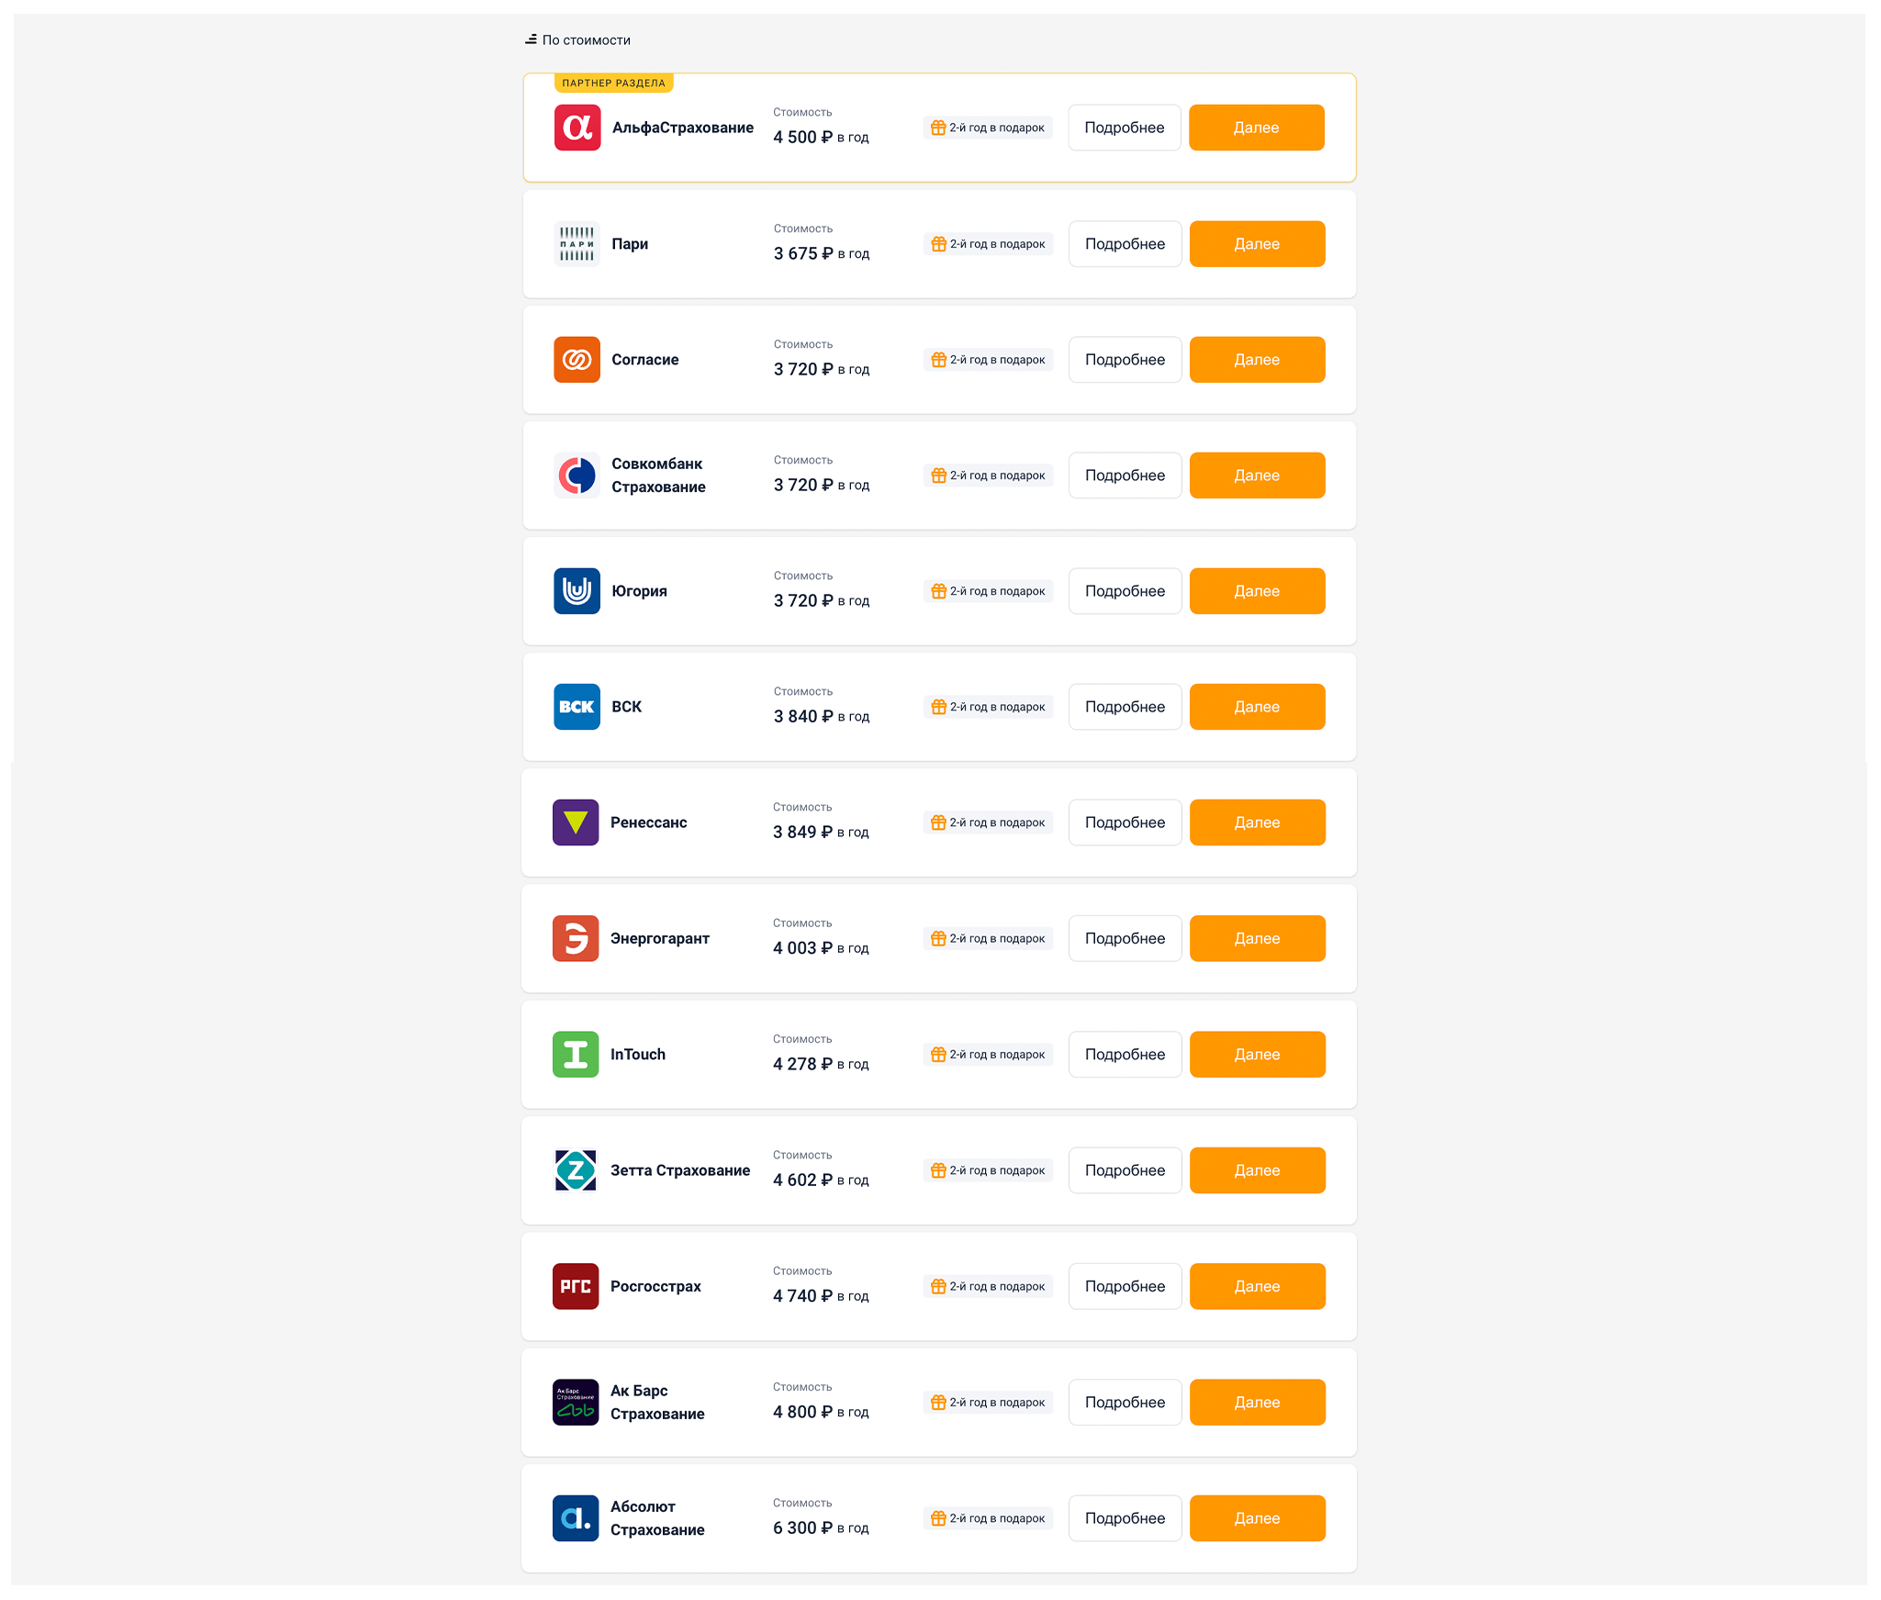
Task: Click the gift icon next to Согласие
Action: pos(938,361)
